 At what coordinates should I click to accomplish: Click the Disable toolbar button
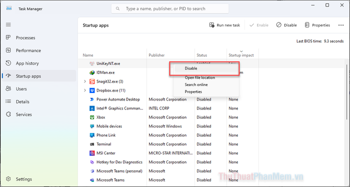click(286, 25)
